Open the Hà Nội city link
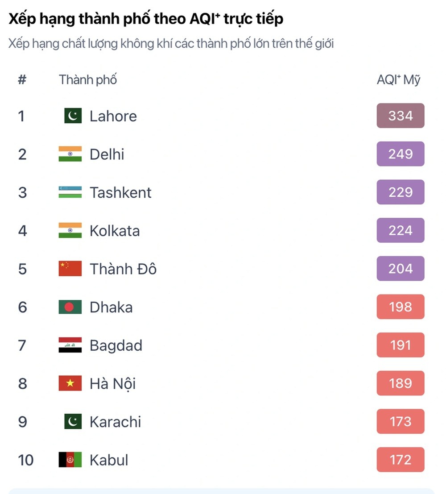Screen dimensions: 446x494 click(x=112, y=383)
